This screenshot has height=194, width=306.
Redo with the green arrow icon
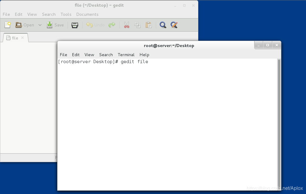(x=112, y=25)
